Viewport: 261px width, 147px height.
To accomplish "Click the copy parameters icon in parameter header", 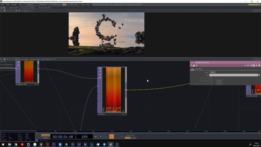I will tap(251, 65).
